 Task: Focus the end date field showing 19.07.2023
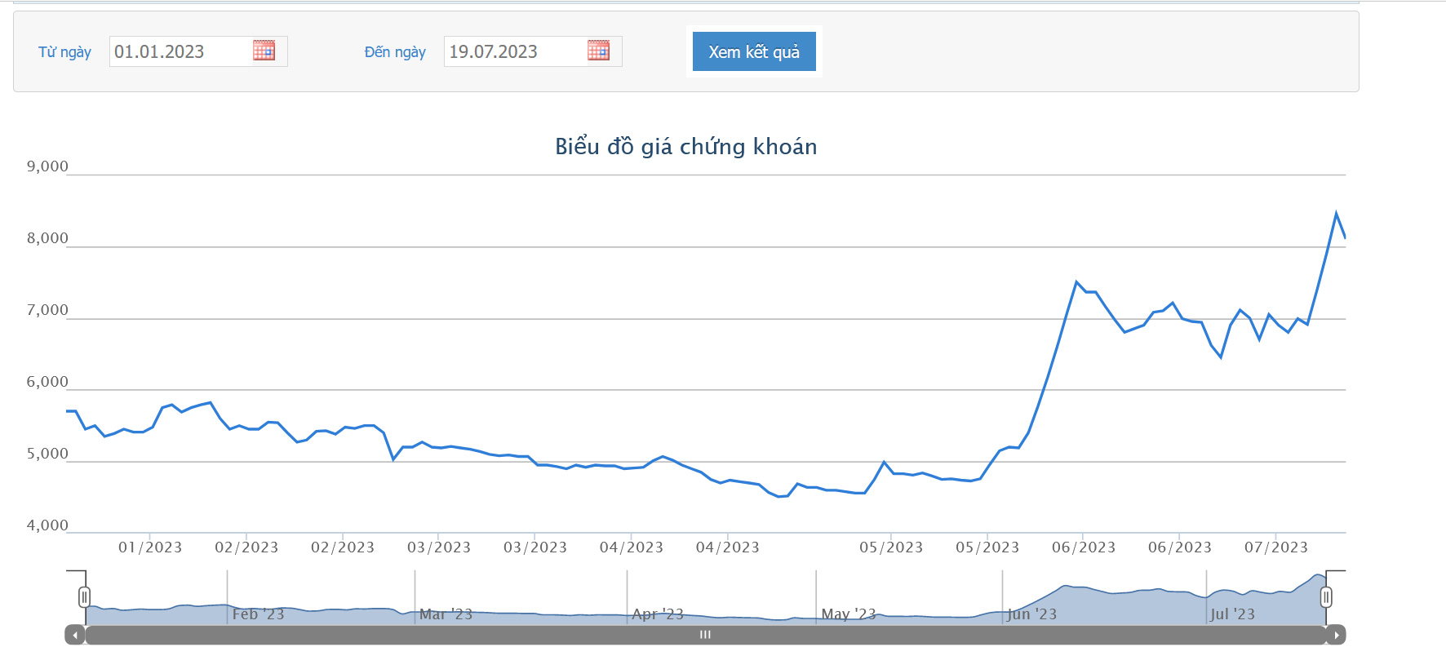pos(514,51)
